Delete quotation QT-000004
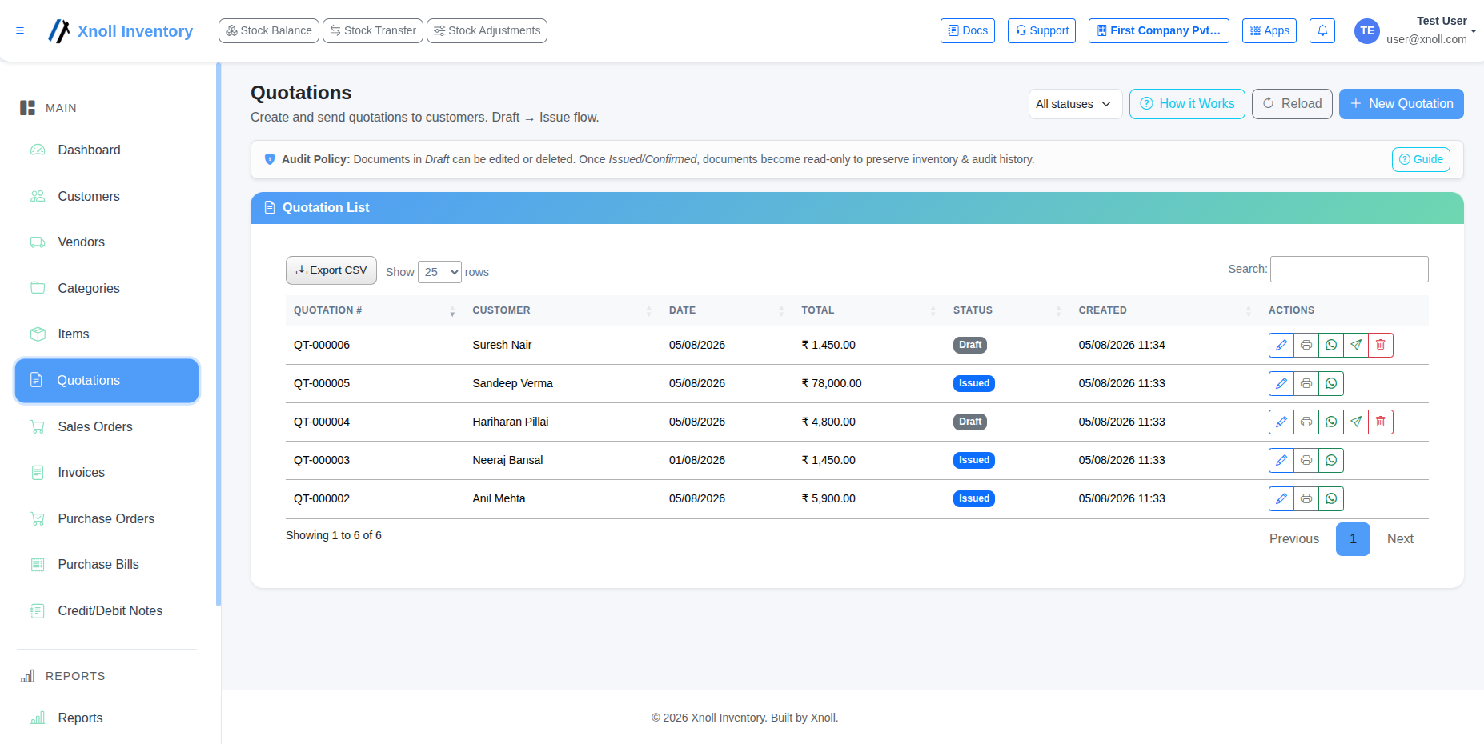Screen dimensions: 1484x744 [1381, 422]
